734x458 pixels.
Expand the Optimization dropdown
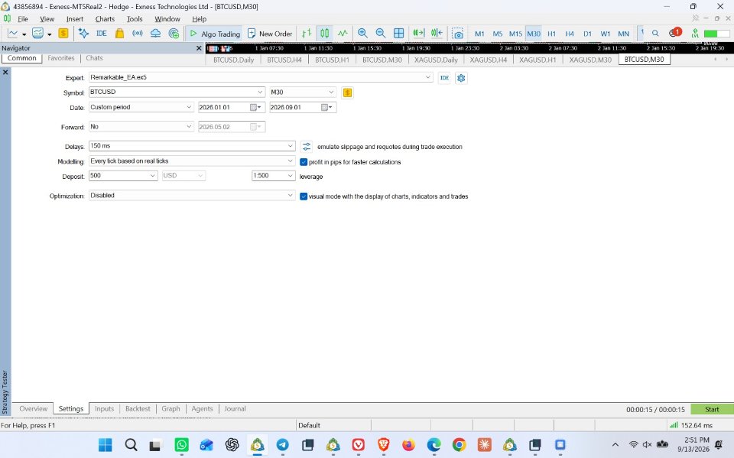192,195
